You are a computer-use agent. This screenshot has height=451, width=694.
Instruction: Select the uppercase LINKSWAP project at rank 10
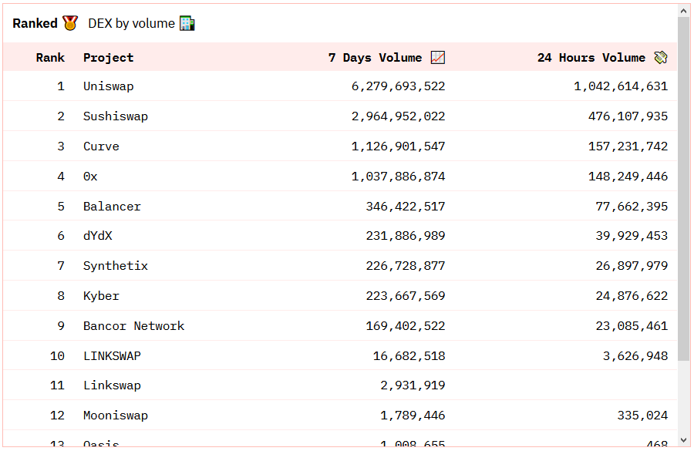click(112, 356)
